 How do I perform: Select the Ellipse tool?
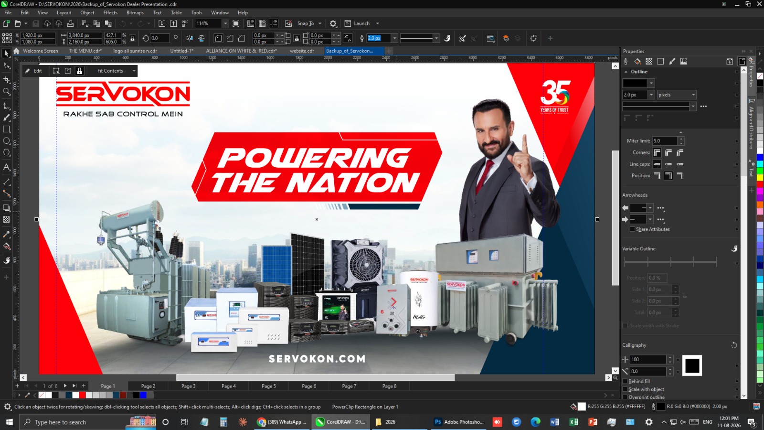(7, 141)
